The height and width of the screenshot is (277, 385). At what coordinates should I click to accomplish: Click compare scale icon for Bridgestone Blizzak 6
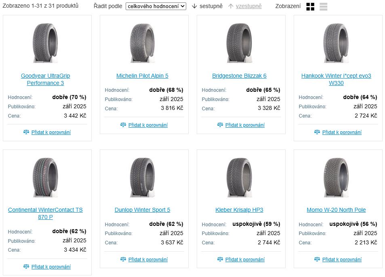[220, 125]
